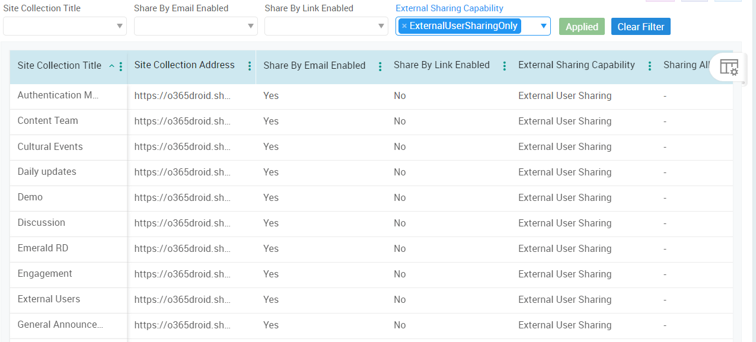The height and width of the screenshot is (342, 756).
Task: Click the Clear Filter button
Action: 640,26
